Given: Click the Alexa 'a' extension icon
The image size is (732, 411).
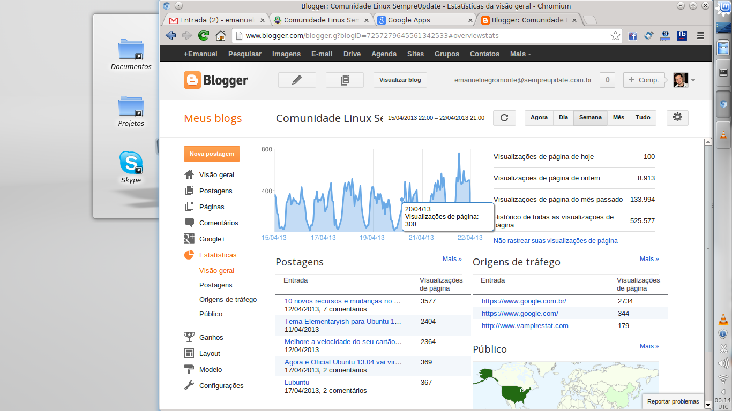Looking at the screenshot, I should pos(666,36).
